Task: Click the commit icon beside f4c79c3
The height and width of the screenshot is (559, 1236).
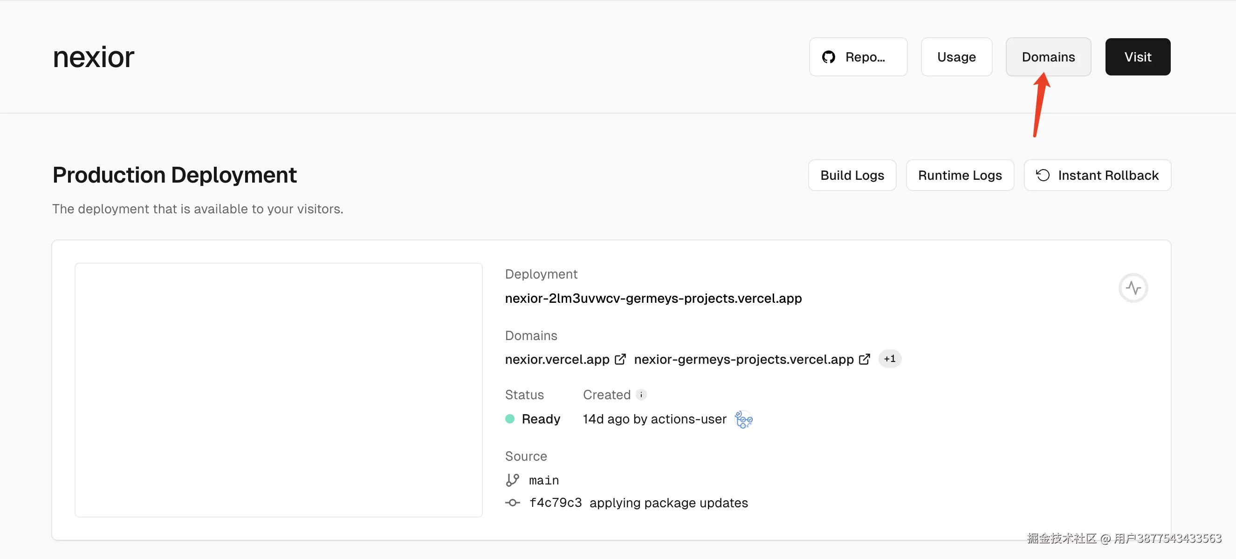Action: (x=513, y=503)
